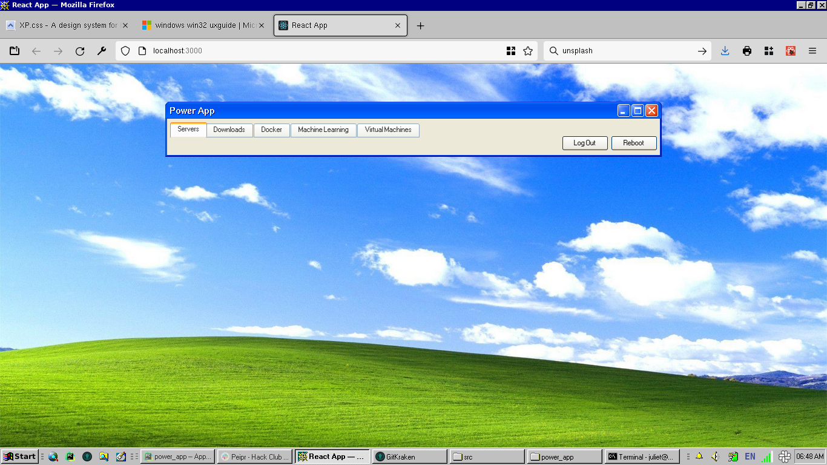Reload the current page
Image resolution: width=827 pixels, height=465 pixels.
(80, 51)
